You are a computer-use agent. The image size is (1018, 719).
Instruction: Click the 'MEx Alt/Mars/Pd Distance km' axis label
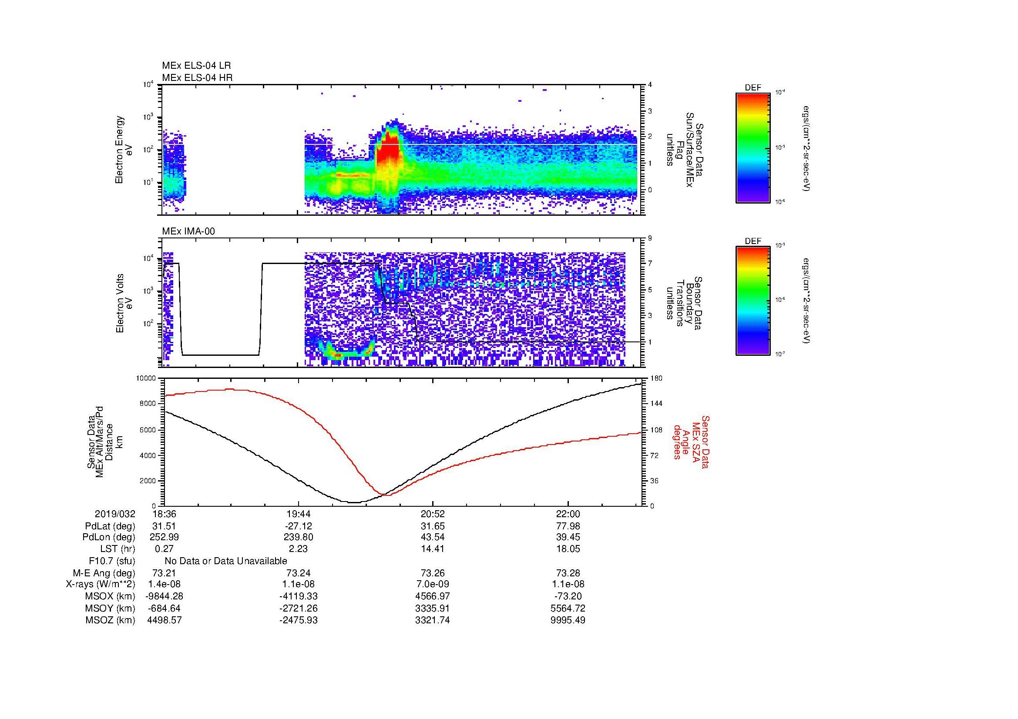click(104, 441)
